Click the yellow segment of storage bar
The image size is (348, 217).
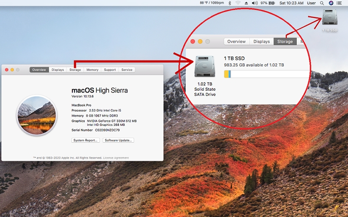click(226, 74)
